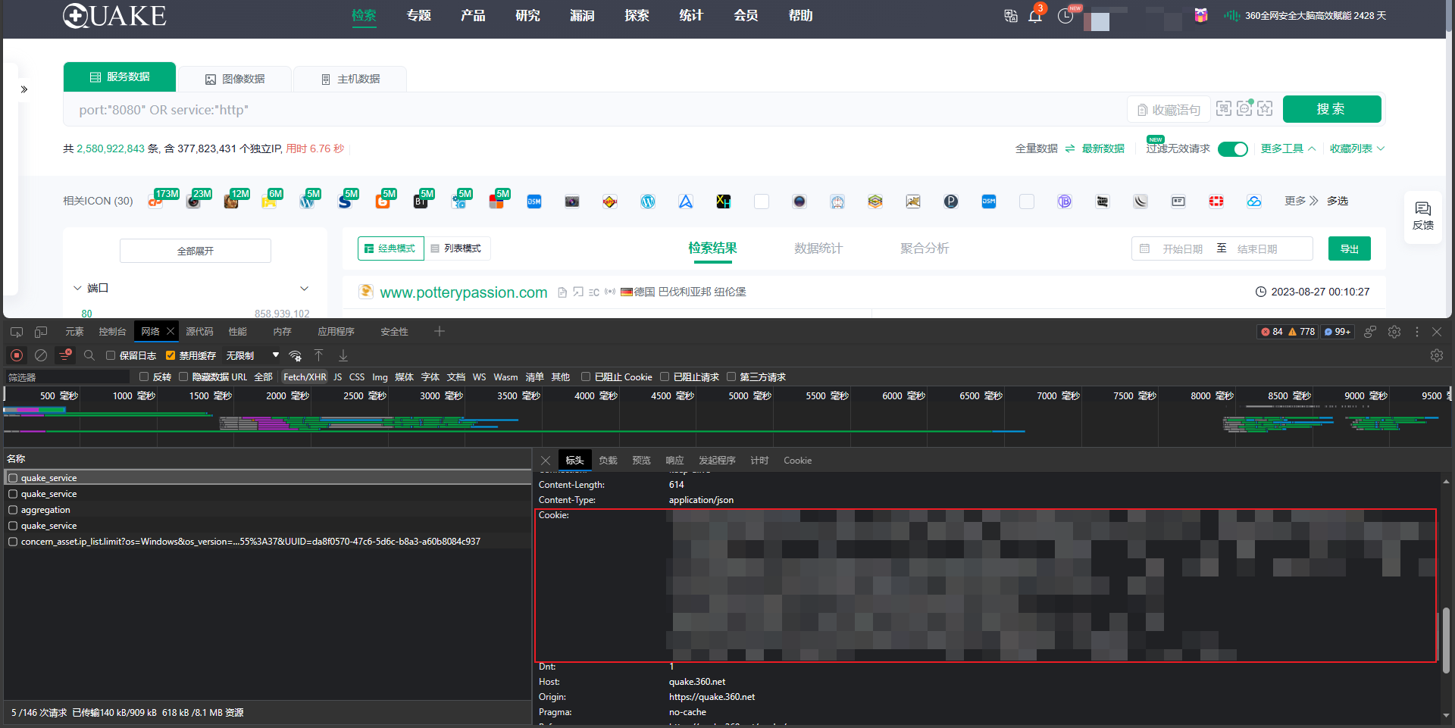Toggle the 过滤无效请求 switch
1455x728 pixels.
pyautogui.click(x=1233, y=149)
